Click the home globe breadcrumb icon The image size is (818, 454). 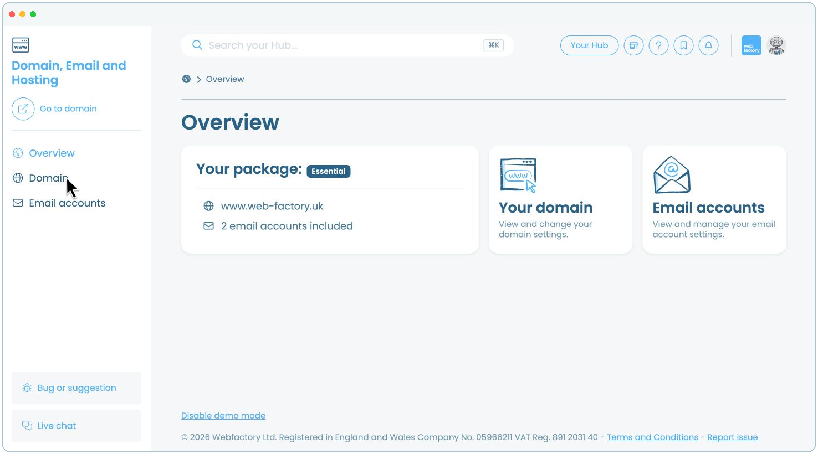pos(186,79)
